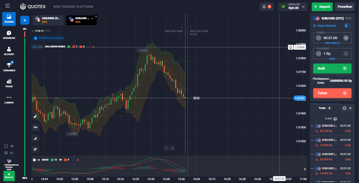The width and height of the screenshot is (359, 183).
Task: Mute platform sound
Action: (12, 153)
